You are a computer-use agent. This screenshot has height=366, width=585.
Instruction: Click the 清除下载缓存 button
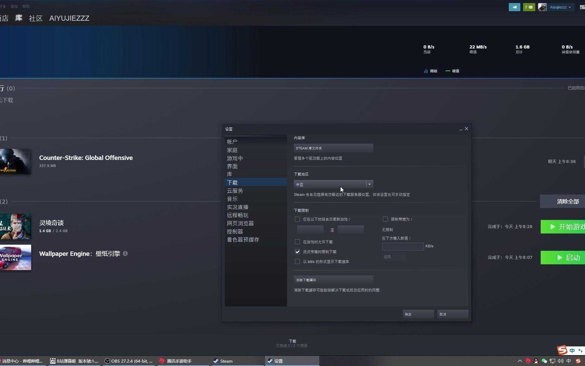coord(333,280)
